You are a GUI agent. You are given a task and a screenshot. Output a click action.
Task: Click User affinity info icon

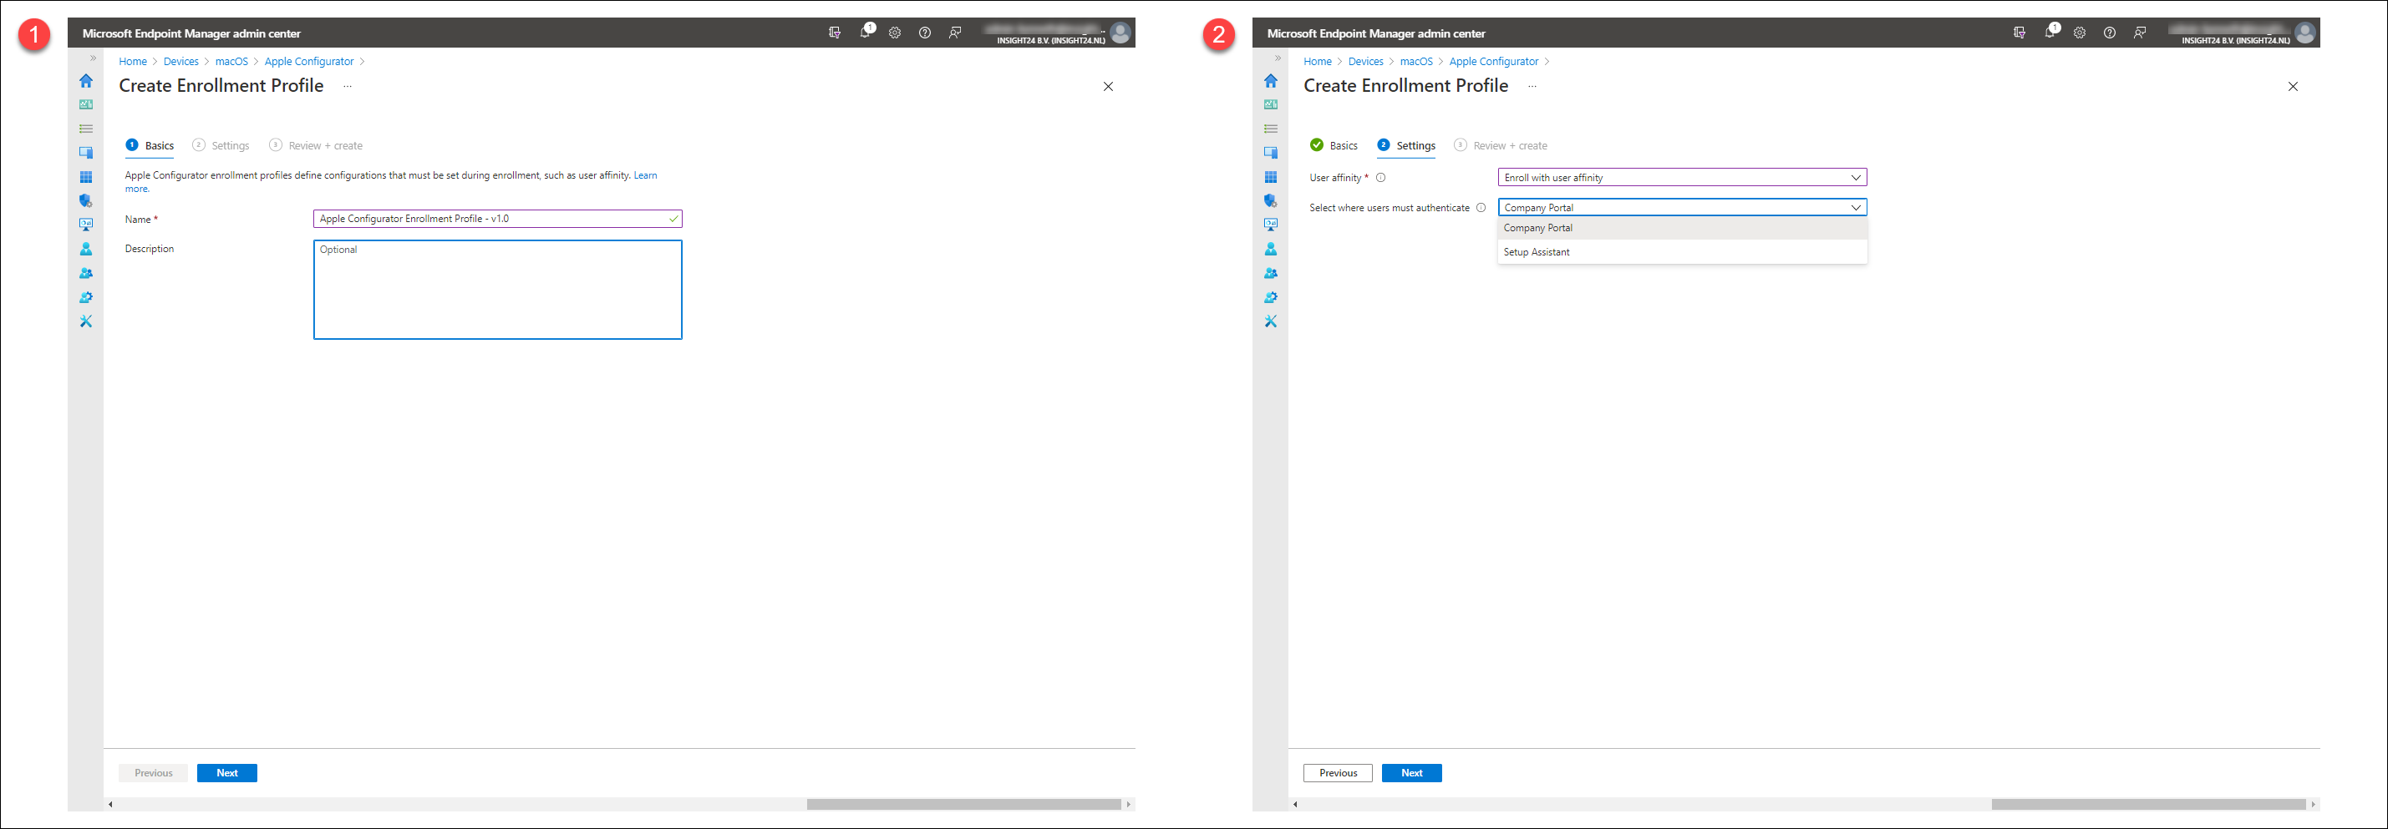coord(1380,178)
